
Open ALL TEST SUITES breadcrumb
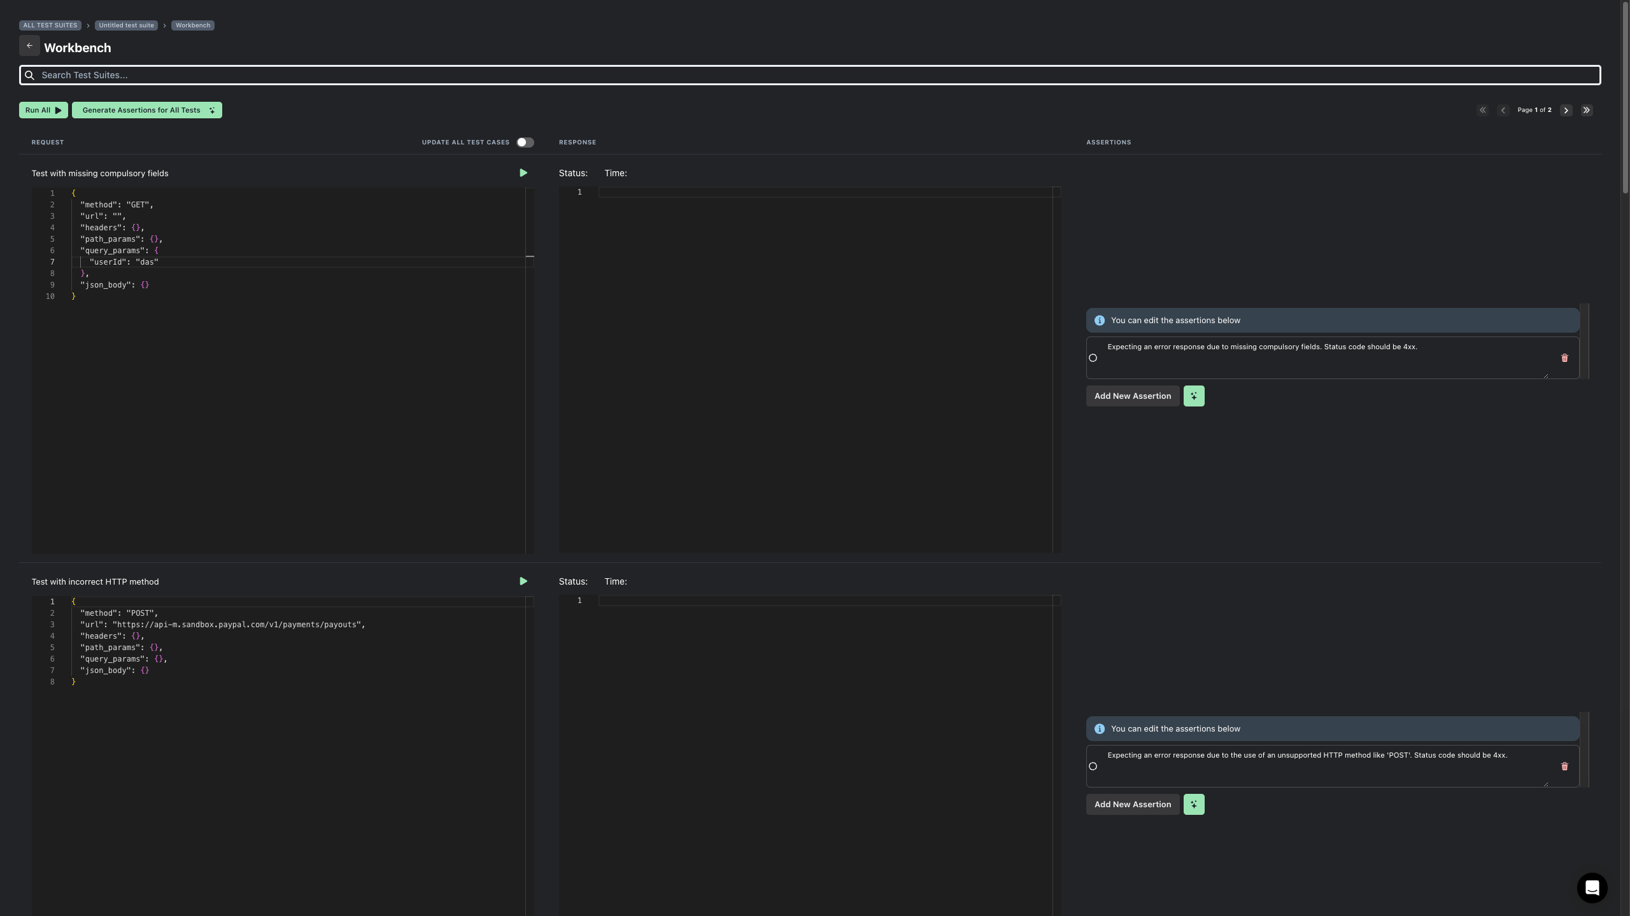pyautogui.click(x=50, y=25)
